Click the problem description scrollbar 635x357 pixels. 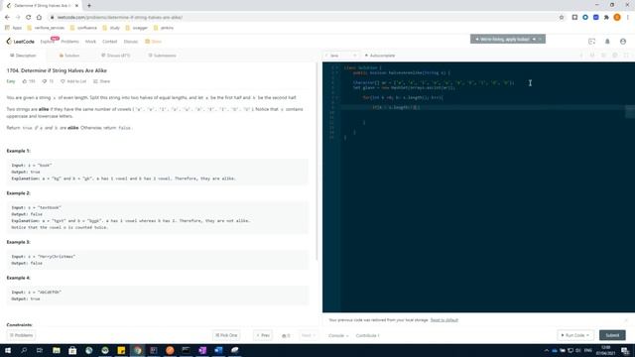click(x=317, y=162)
